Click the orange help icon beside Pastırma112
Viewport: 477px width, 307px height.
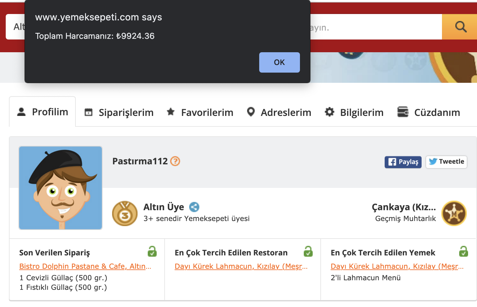175,161
